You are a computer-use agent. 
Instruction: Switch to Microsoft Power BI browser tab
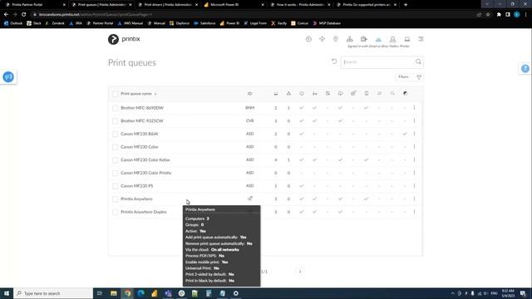point(234,5)
